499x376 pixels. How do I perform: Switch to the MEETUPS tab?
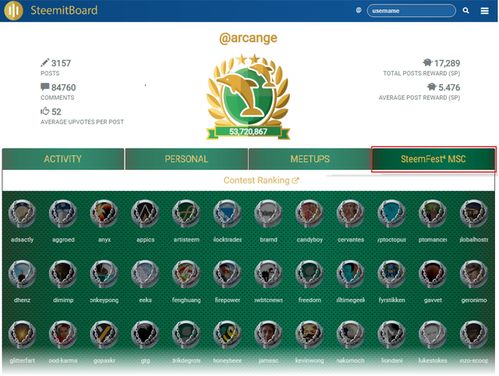[310, 159]
